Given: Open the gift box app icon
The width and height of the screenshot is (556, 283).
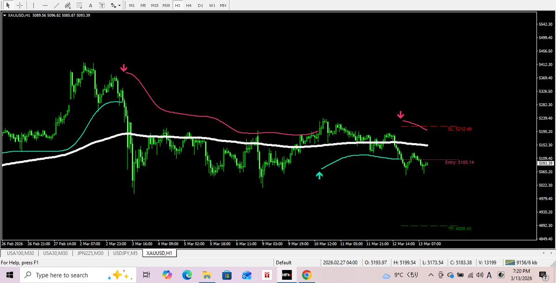Looking at the screenshot, I should [x=267, y=275].
